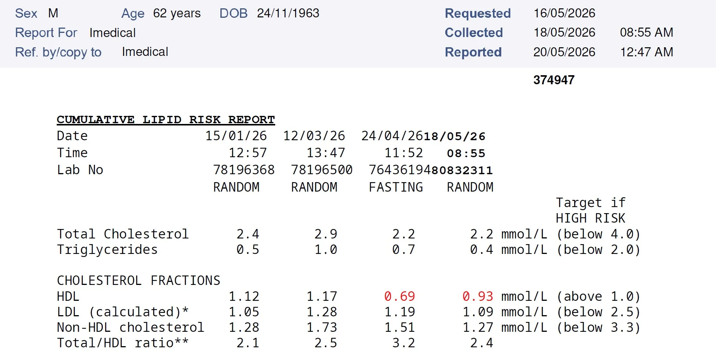The image size is (716, 359).
Task: Click the Non-HDL value 1.51
Action: [400, 328]
